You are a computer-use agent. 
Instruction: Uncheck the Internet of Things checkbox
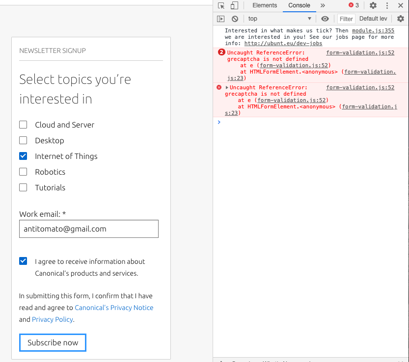coord(23,156)
